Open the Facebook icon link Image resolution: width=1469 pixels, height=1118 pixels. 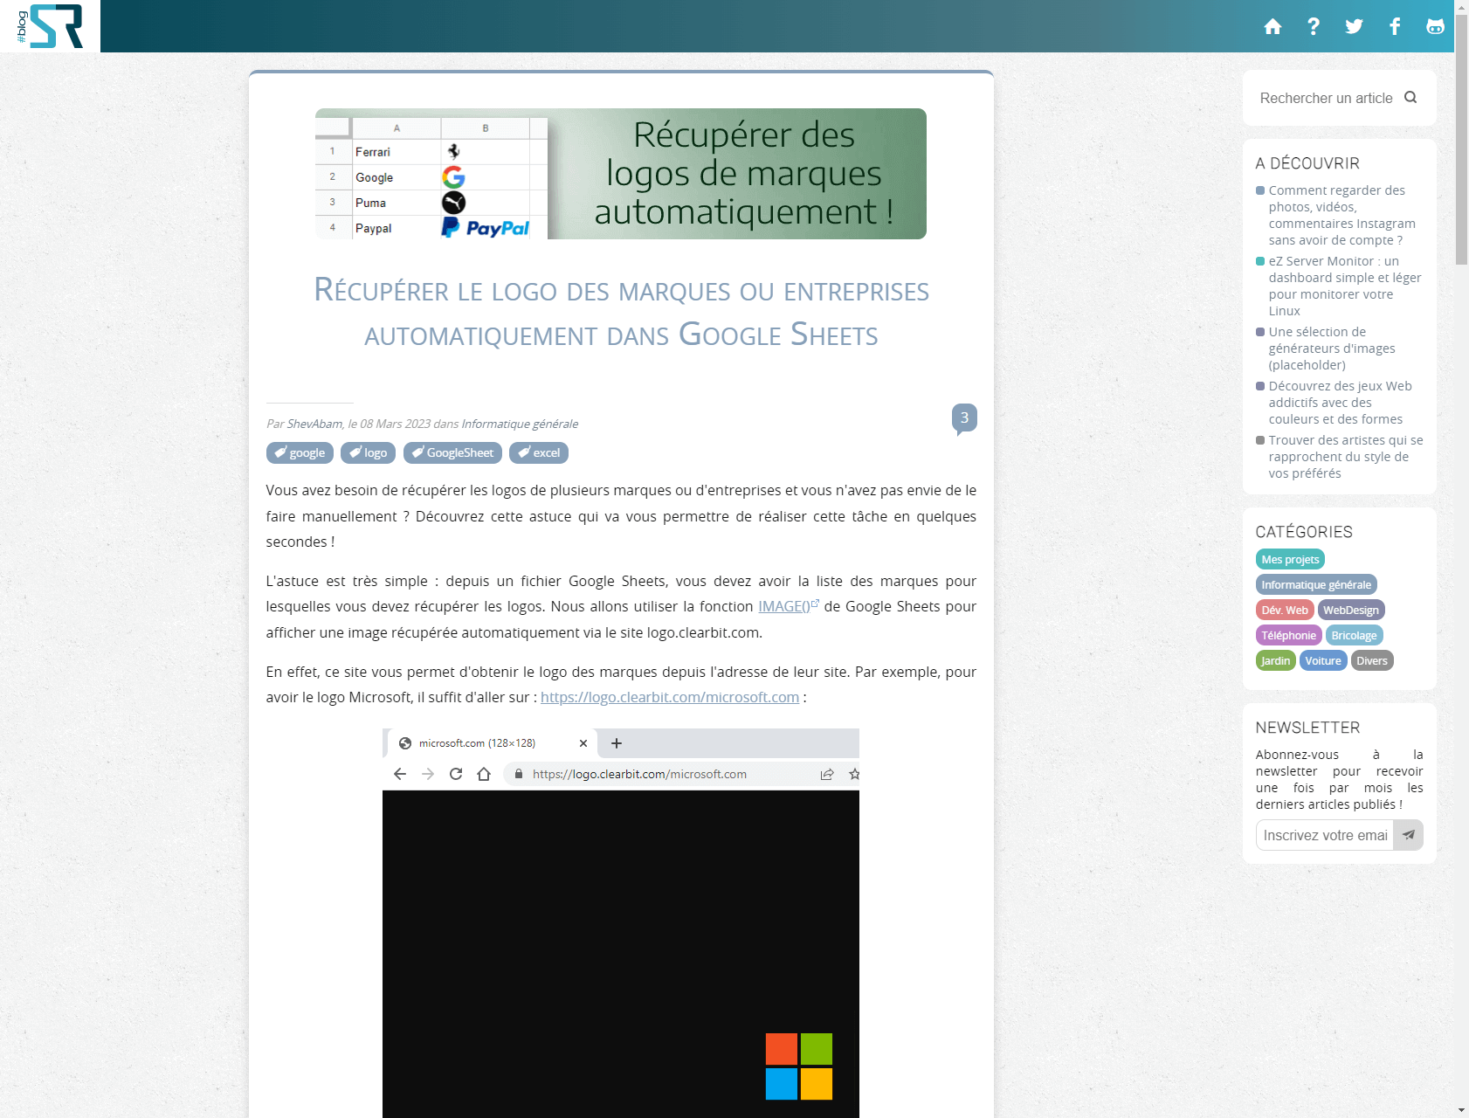[x=1395, y=26]
